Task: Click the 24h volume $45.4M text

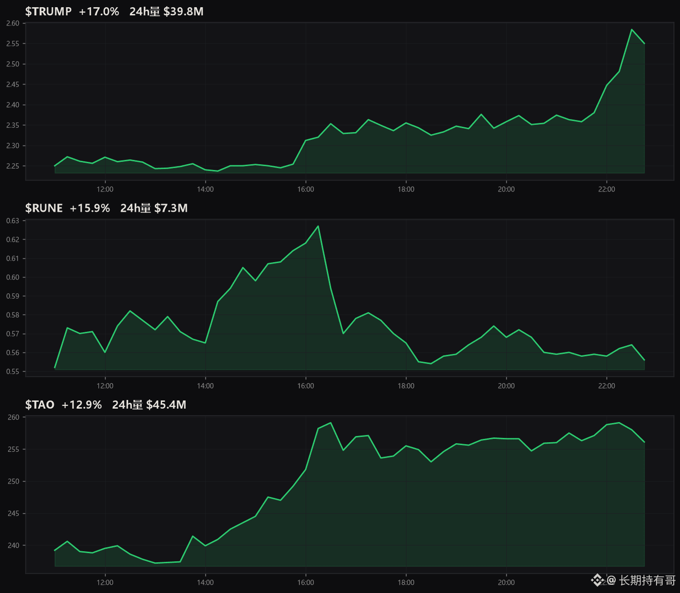Action: tap(149, 405)
